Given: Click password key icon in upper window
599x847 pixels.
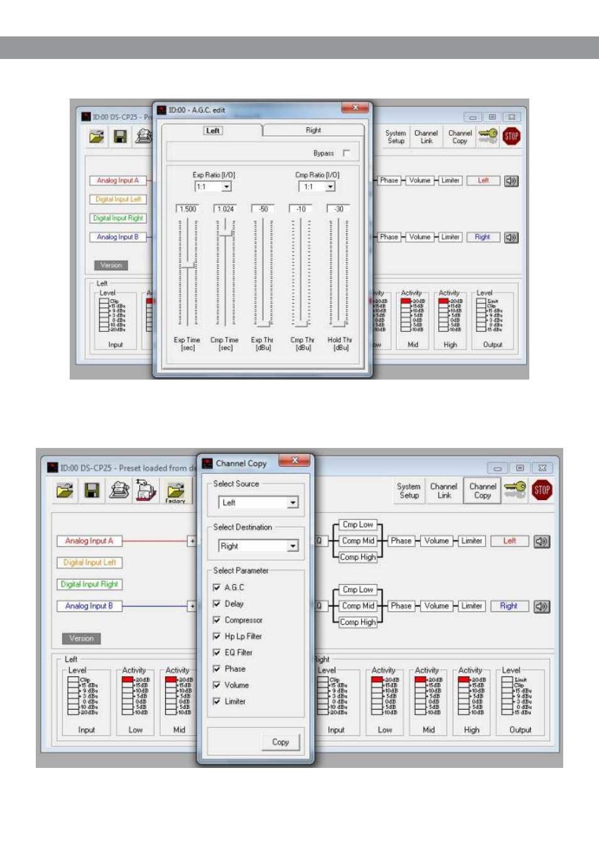Looking at the screenshot, I should point(488,136).
